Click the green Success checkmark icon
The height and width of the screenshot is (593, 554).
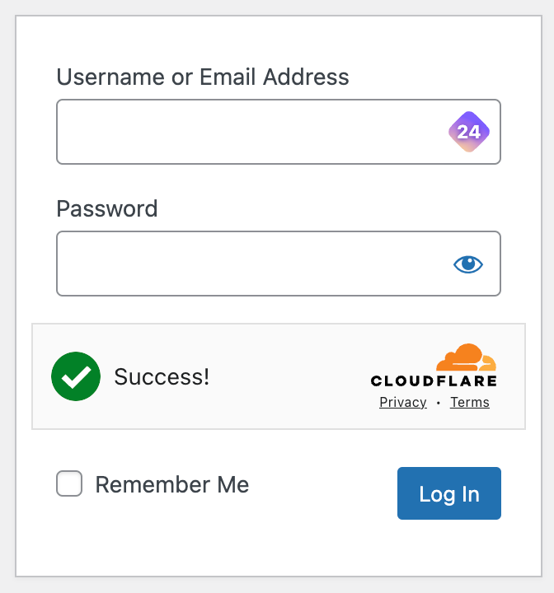[76, 376]
